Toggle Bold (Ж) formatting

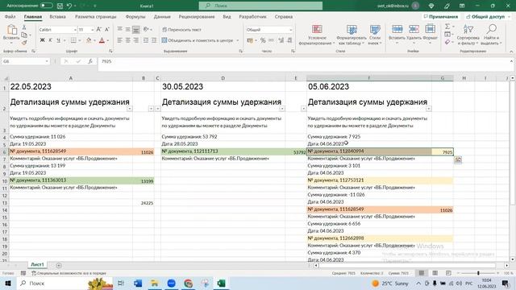coord(42,40)
